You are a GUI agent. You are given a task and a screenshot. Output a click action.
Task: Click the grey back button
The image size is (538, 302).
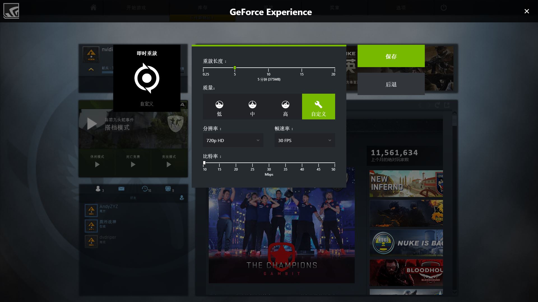coord(391,84)
